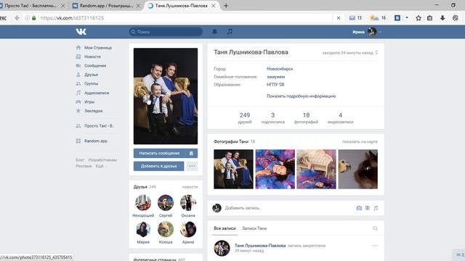Click the browser back arrow
Screen dimensions: 465x261
pos(17,18)
